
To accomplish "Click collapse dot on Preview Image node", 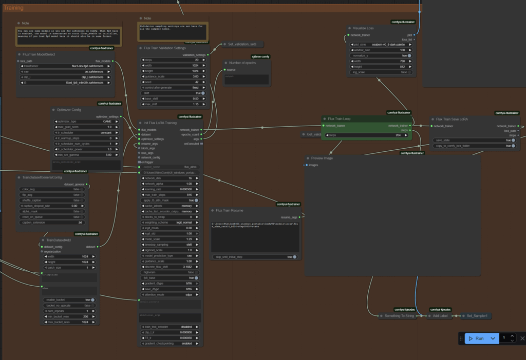I will click(x=309, y=158).
